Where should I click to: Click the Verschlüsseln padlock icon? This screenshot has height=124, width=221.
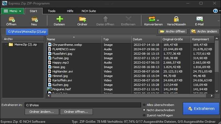point(176,19)
